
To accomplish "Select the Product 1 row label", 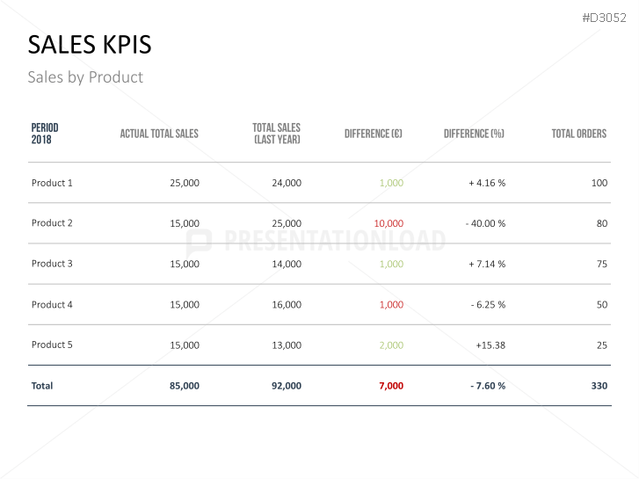I will pos(52,183).
